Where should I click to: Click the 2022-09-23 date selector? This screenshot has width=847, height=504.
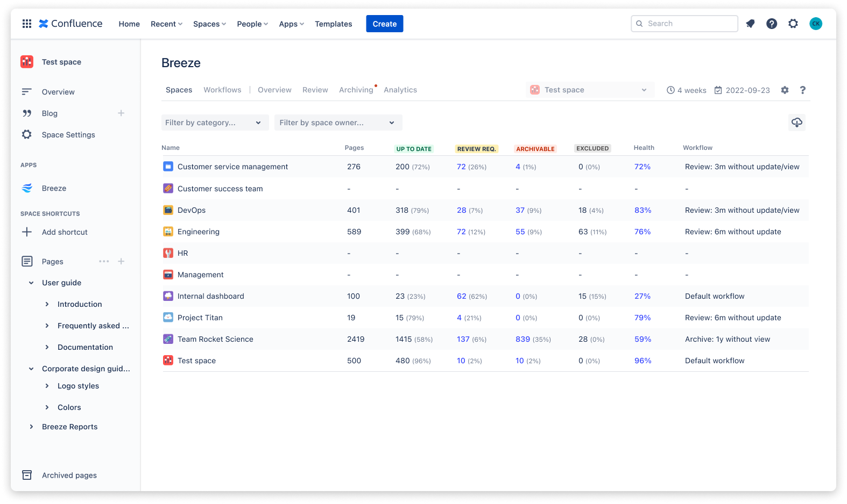[x=742, y=90]
